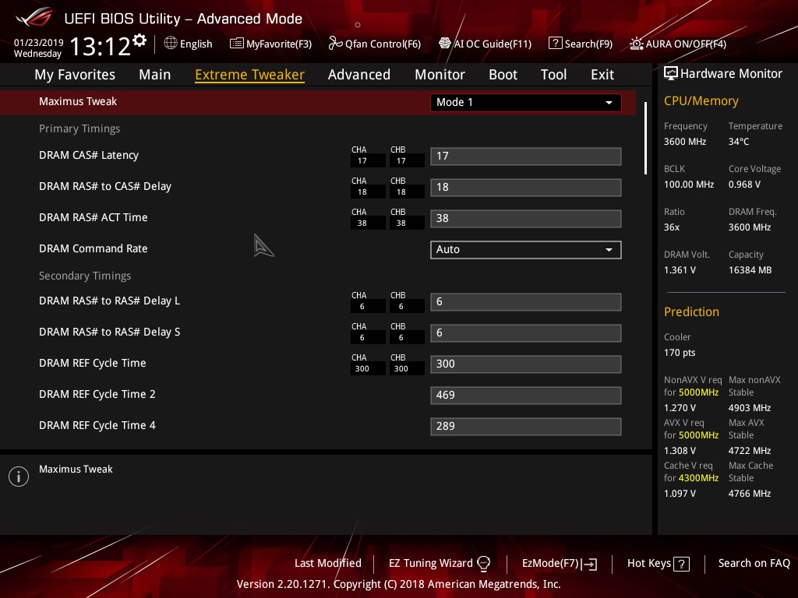798x598 pixels.
Task: Click the DRAM CAS# Latency input field
Action: click(x=526, y=156)
